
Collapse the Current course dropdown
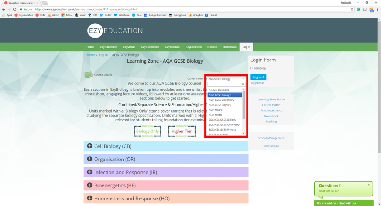point(226,79)
